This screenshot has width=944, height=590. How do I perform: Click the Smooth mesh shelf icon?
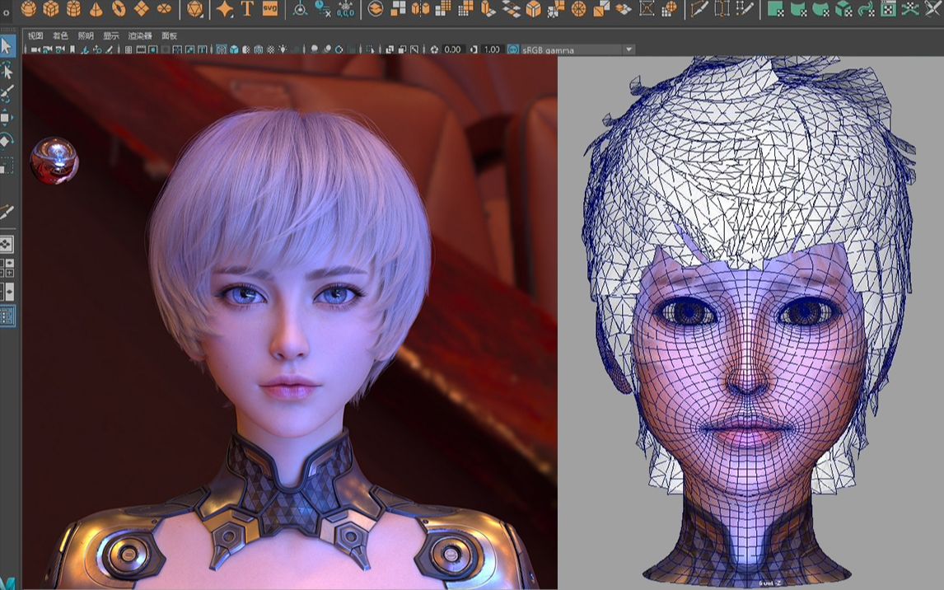pos(443,8)
